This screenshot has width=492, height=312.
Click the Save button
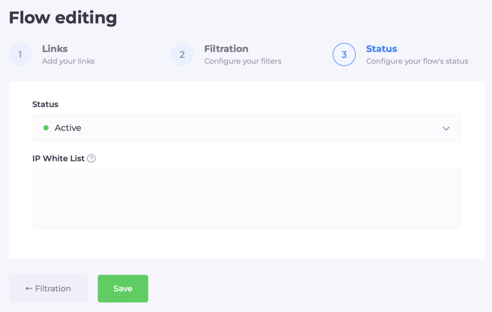[x=123, y=288]
